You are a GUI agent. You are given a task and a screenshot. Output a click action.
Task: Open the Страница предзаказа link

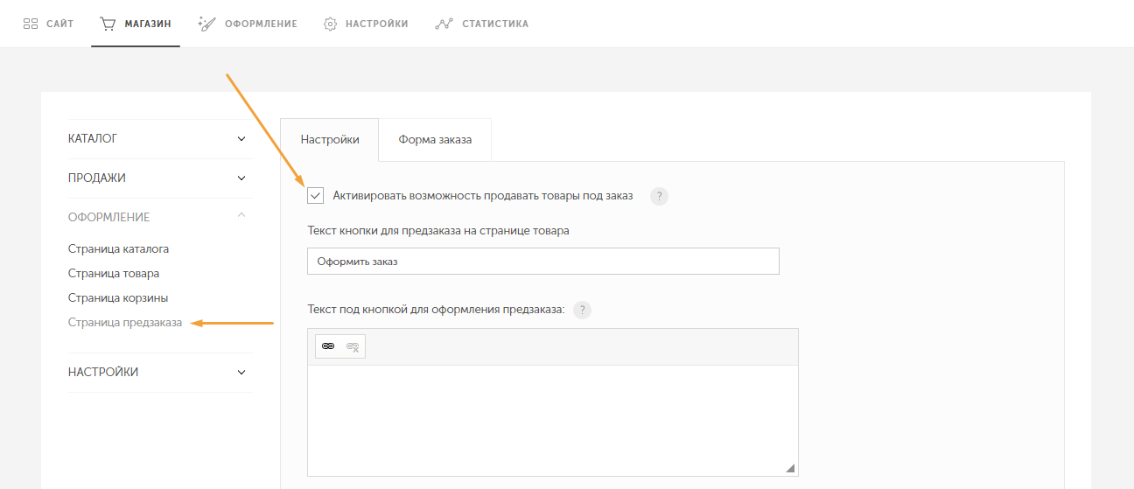click(125, 322)
